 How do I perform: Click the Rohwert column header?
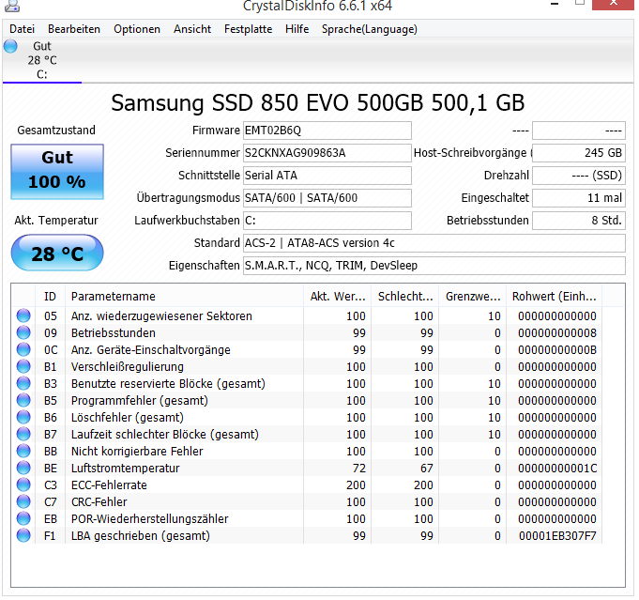[555, 296]
